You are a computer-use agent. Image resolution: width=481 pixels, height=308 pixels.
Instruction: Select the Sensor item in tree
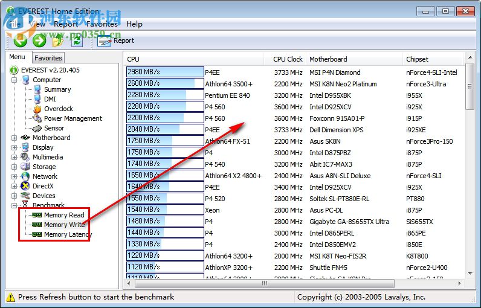pyautogui.click(x=54, y=128)
